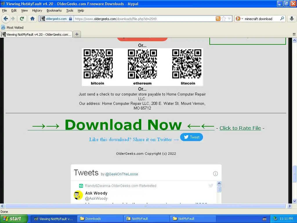The width and height of the screenshot is (297, 223).
Task: Click the padlock security icon
Action: pos(70,19)
